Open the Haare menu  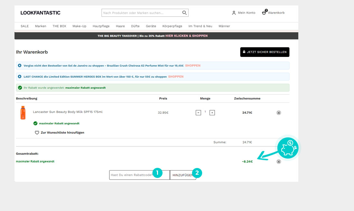[120, 26]
